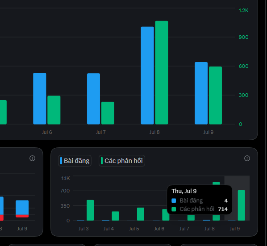Click Jul 9 axis label in top chart
Image resolution: width=267 pixels, height=246 pixels.
tap(208, 132)
